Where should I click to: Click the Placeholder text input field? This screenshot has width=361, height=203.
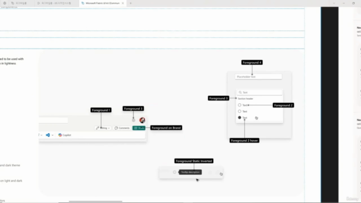258,77
